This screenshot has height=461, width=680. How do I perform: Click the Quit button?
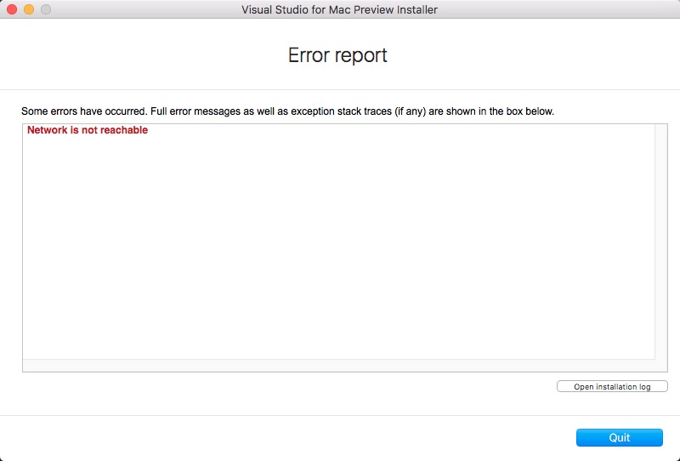(x=619, y=437)
